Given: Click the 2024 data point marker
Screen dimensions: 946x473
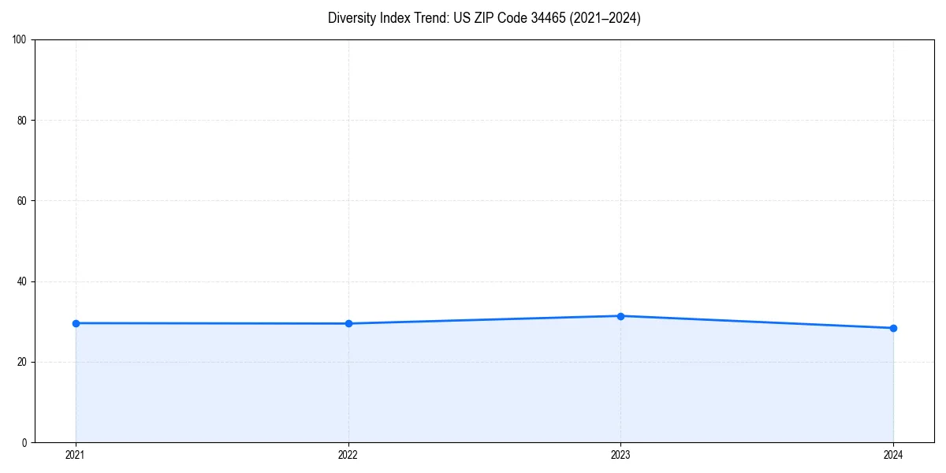Looking at the screenshot, I should [893, 328].
